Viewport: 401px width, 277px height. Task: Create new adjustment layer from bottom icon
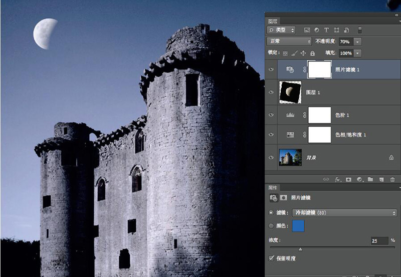(359, 179)
